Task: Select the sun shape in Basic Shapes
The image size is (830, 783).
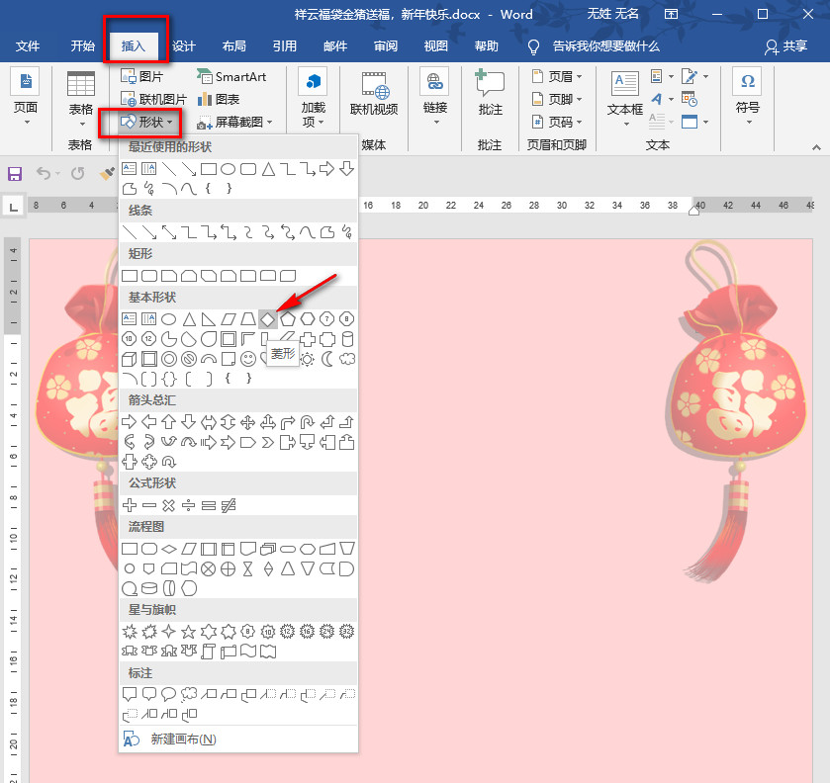Action: point(307,359)
